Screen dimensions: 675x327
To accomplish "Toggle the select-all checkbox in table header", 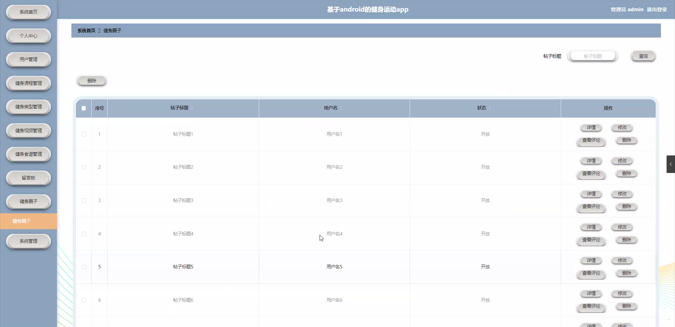I will click(84, 108).
